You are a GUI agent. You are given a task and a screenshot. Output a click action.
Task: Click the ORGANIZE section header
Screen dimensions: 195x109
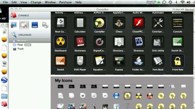coord(30,35)
